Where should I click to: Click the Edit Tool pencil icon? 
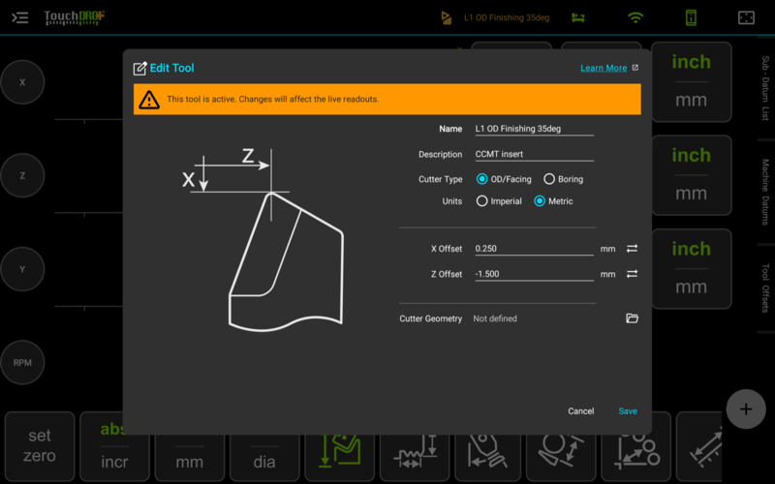(139, 68)
